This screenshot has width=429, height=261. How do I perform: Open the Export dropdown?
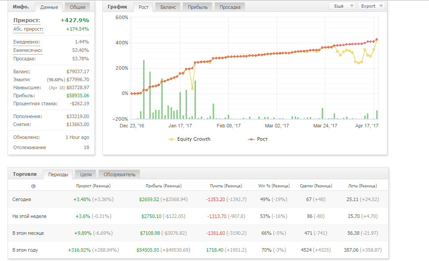point(371,6)
